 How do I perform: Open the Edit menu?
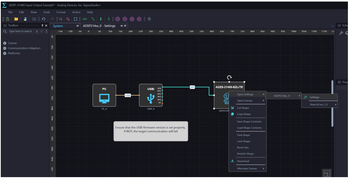point(21,12)
